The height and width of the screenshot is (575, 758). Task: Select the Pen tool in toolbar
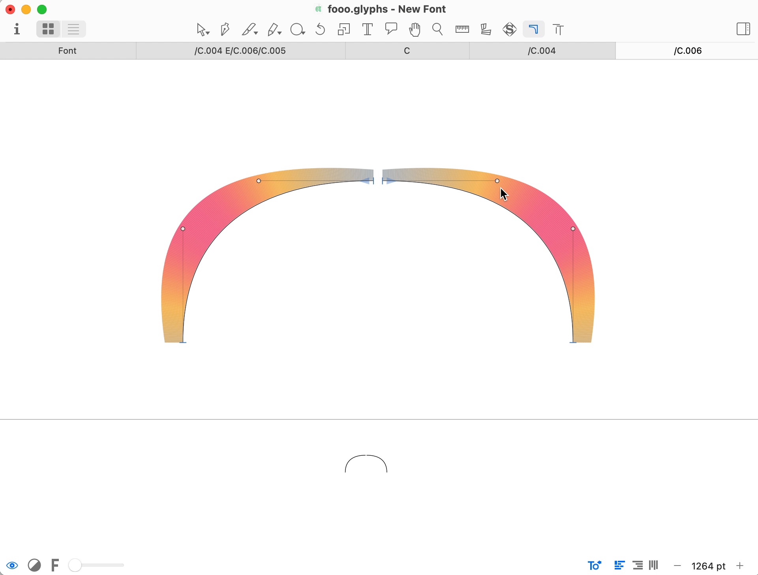[225, 29]
